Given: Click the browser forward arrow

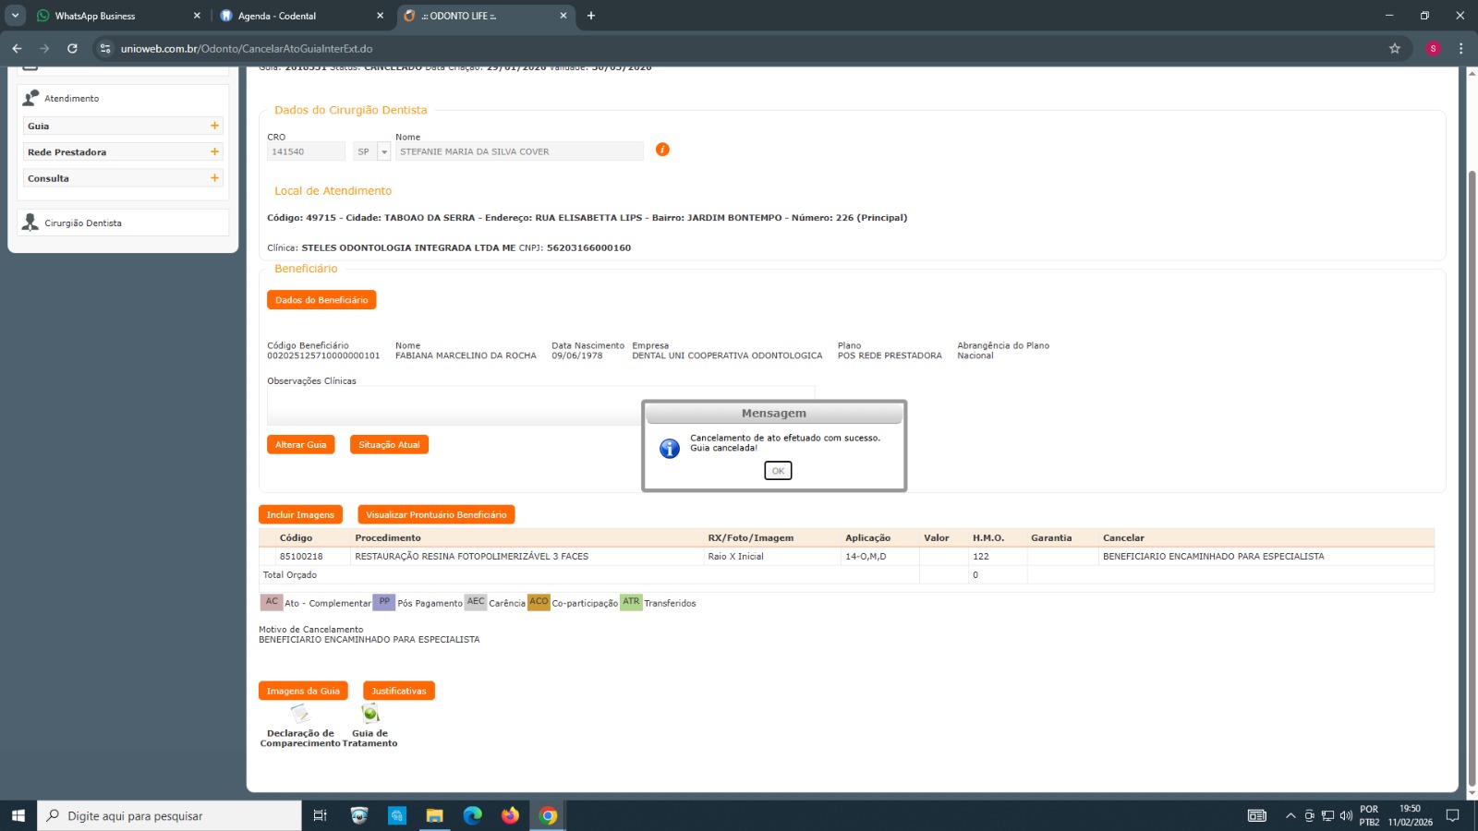Looking at the screenshot, I should pos(44,48).
